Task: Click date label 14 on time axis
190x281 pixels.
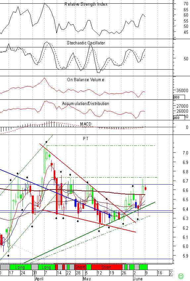Action: pos(59,273)
